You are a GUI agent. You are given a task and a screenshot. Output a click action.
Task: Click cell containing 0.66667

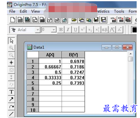pyautogui.click(x=50, y=67)
